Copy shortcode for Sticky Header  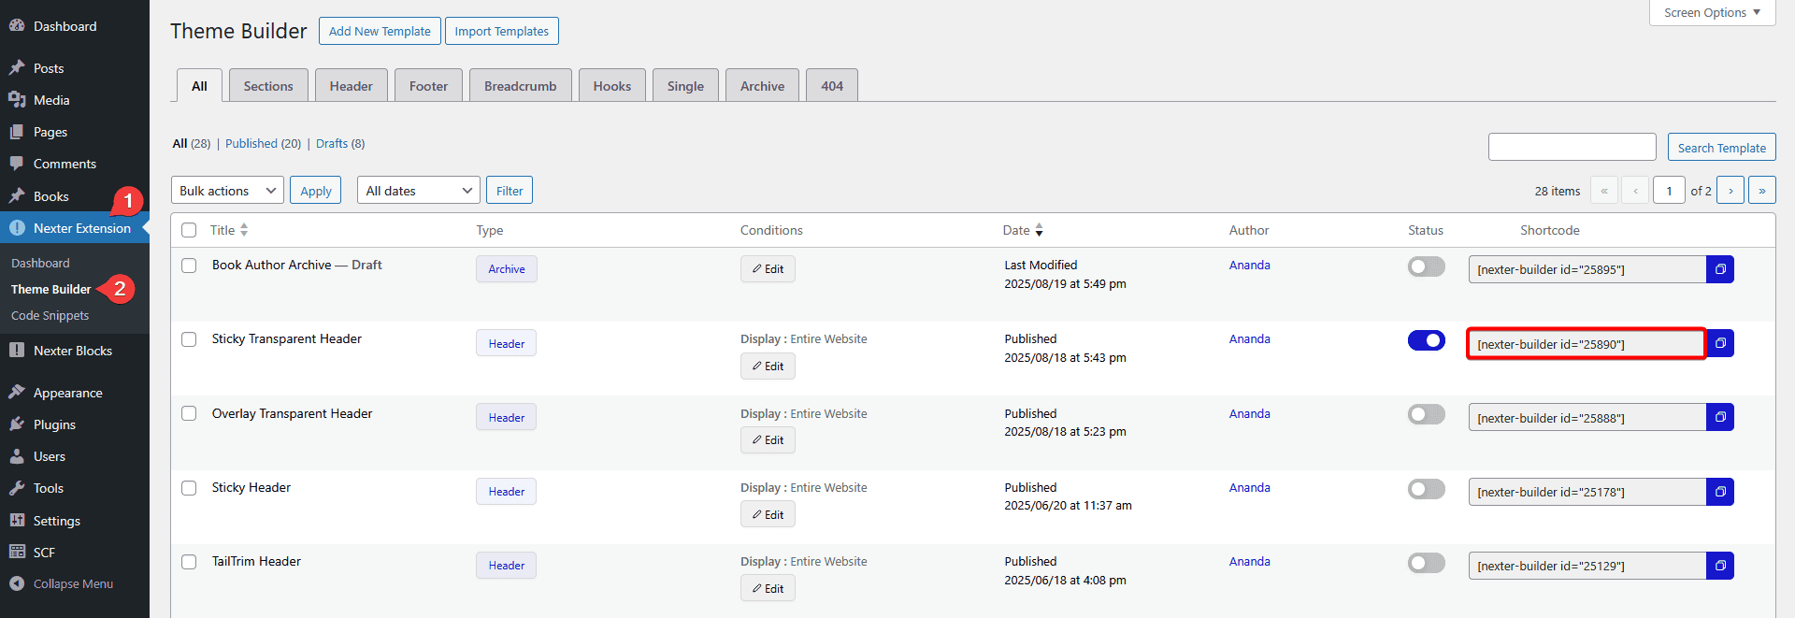tap(1720, 492)
